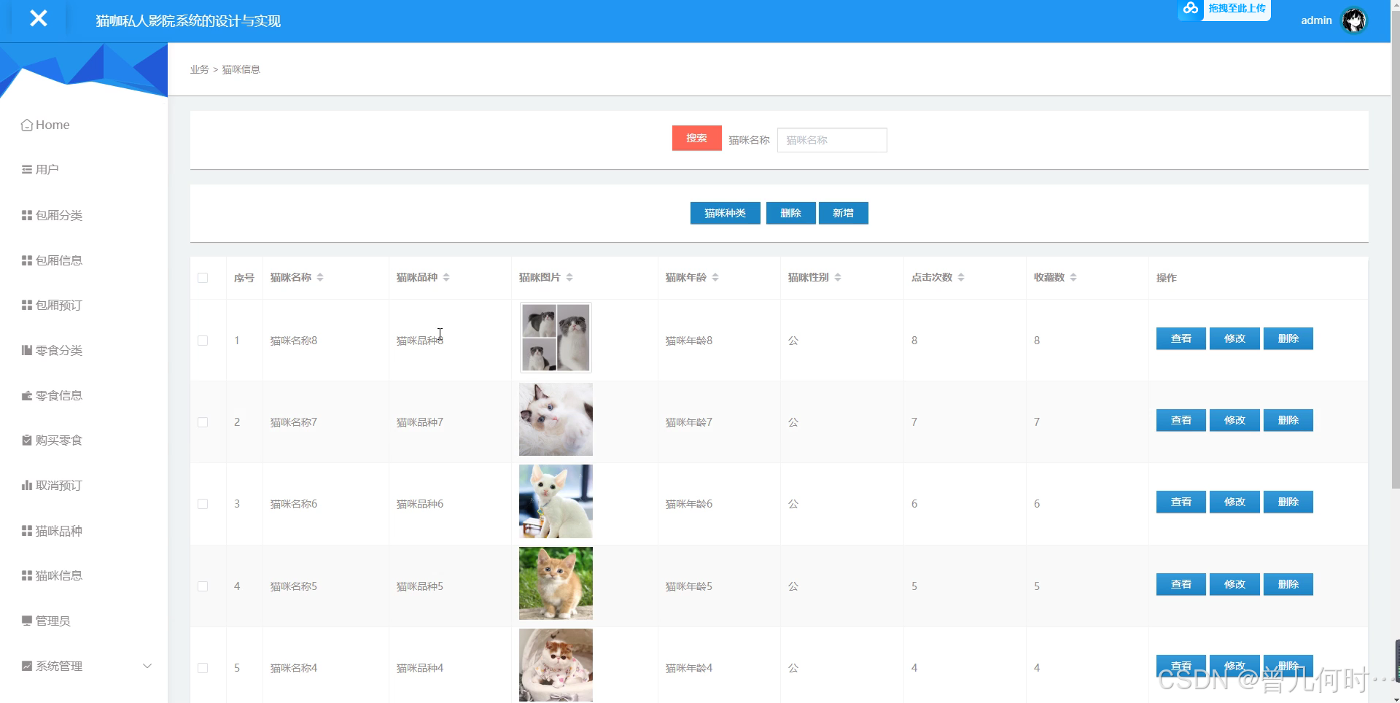Check the checkbox for row 猫咪名称7

pyautogui.click(x=203, y=422)
